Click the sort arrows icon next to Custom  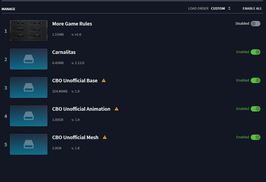tap(229, 9)
